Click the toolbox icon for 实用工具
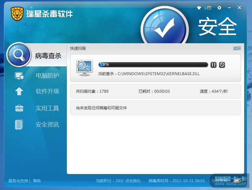The image size is (252, 190). [x=19, y=108]
